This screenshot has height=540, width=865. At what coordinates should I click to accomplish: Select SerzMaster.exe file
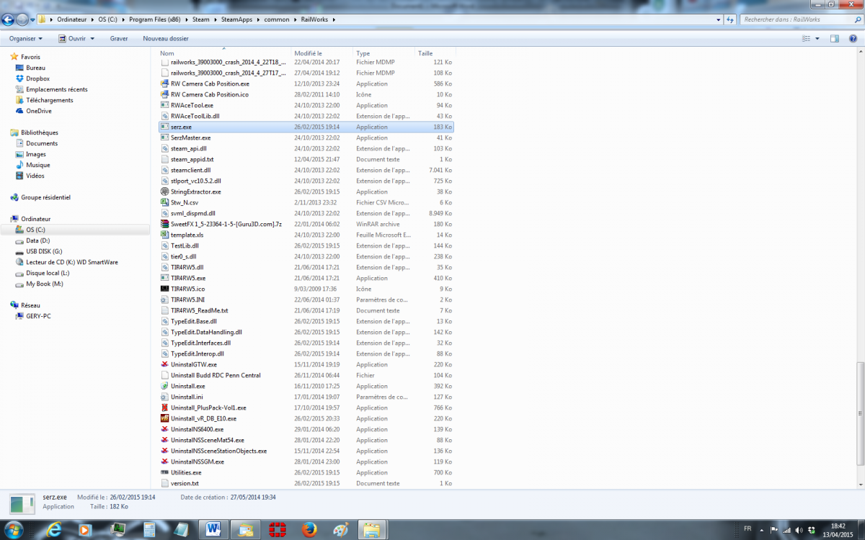[190, 138]
